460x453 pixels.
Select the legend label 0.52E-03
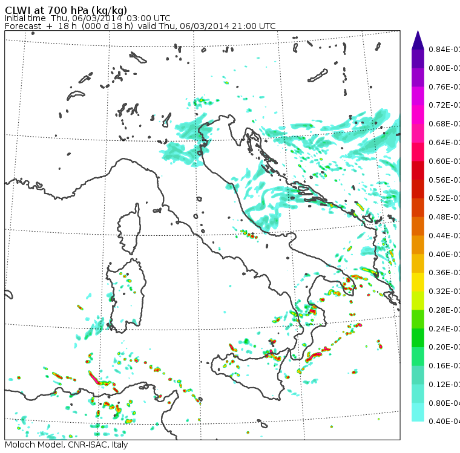(x=444, y=198)
